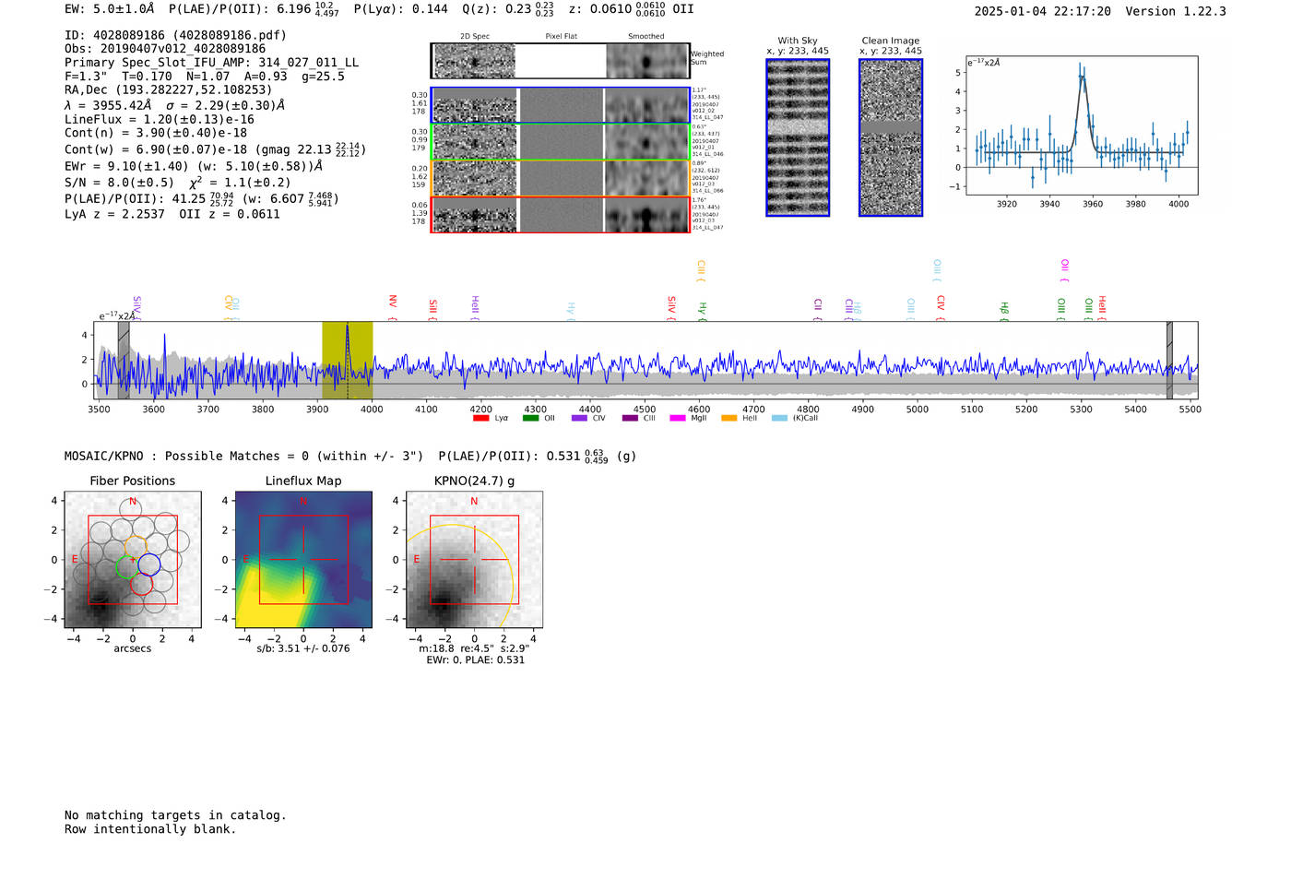
Task: Click the 2025-01-04 22:17:20 timestamp
Action: (x=1042, y=11)
